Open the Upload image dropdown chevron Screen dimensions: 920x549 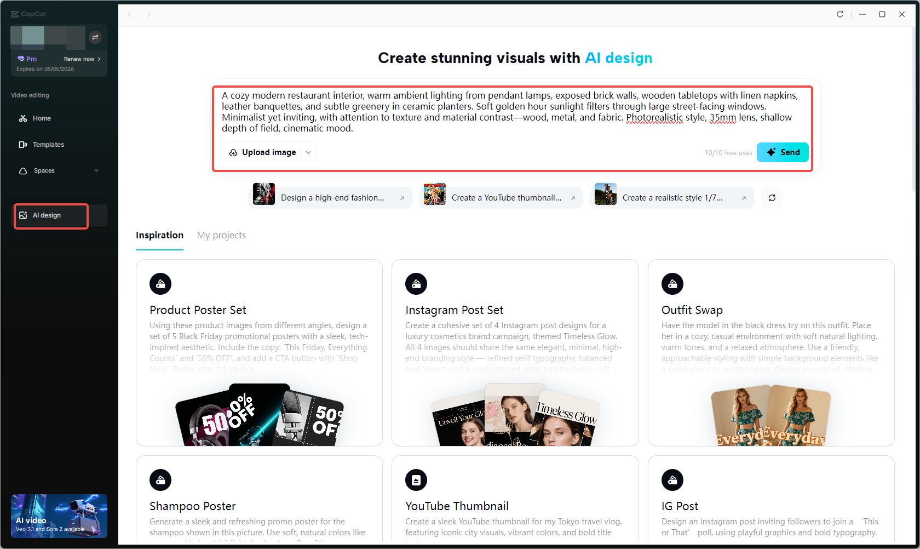(x=308, y=152)
